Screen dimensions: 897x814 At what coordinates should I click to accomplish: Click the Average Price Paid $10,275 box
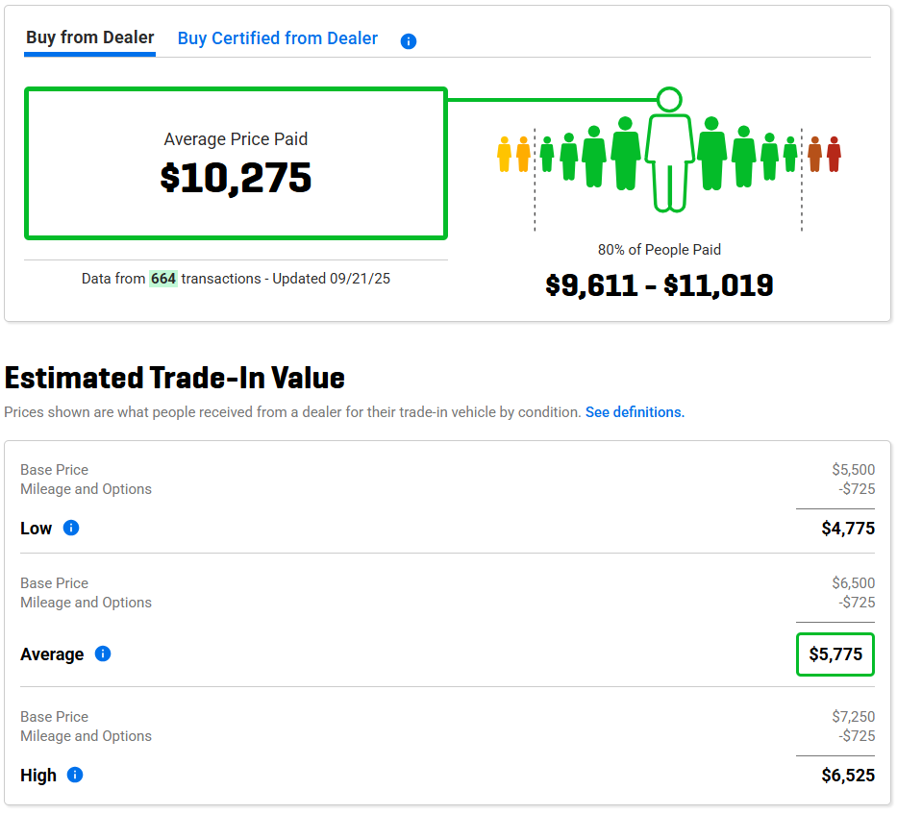(x=236, y=163)
